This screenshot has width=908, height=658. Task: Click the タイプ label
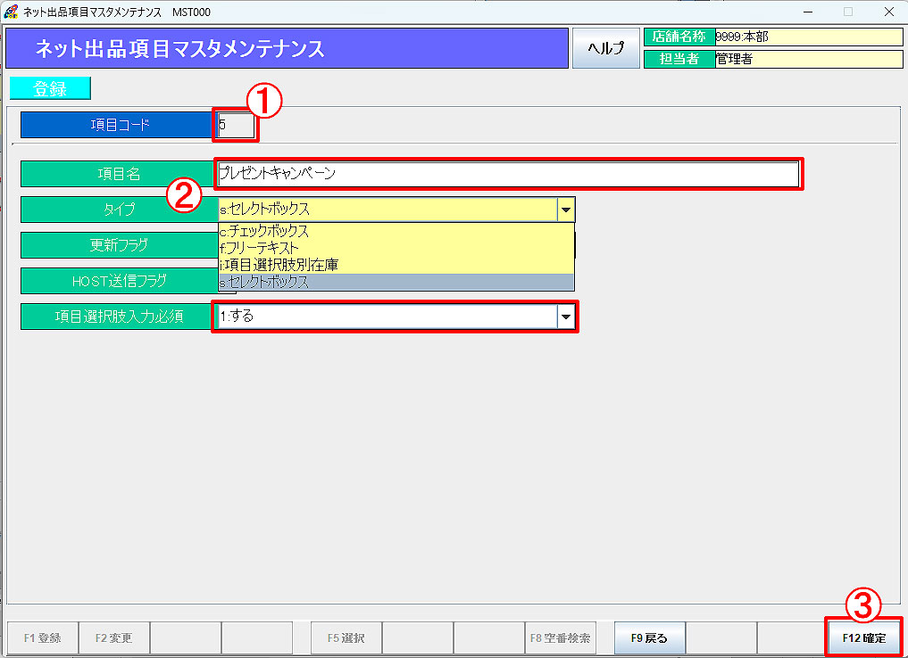click(118, 210)
